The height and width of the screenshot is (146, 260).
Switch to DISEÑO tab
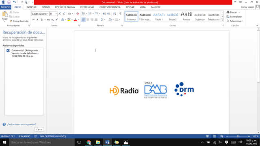(45, 7)
